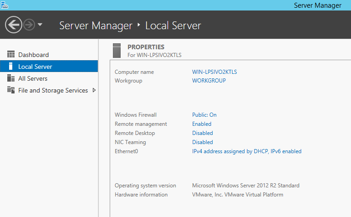This screenshot has width=351, height=217.
Task: Click Remote management Enabled link
Action: [202, 124]
